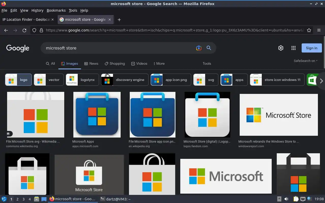Click the tray arrow-up panel icon

pos(279,199)
